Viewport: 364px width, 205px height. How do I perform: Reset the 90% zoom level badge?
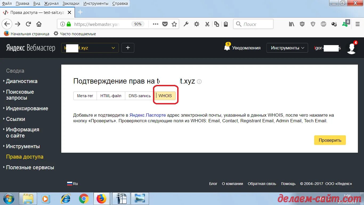point(138,24)
